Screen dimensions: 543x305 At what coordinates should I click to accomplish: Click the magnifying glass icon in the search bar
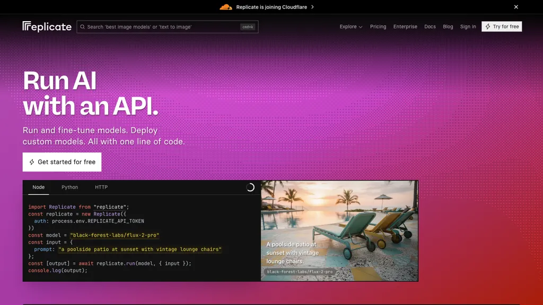(82, 26)
